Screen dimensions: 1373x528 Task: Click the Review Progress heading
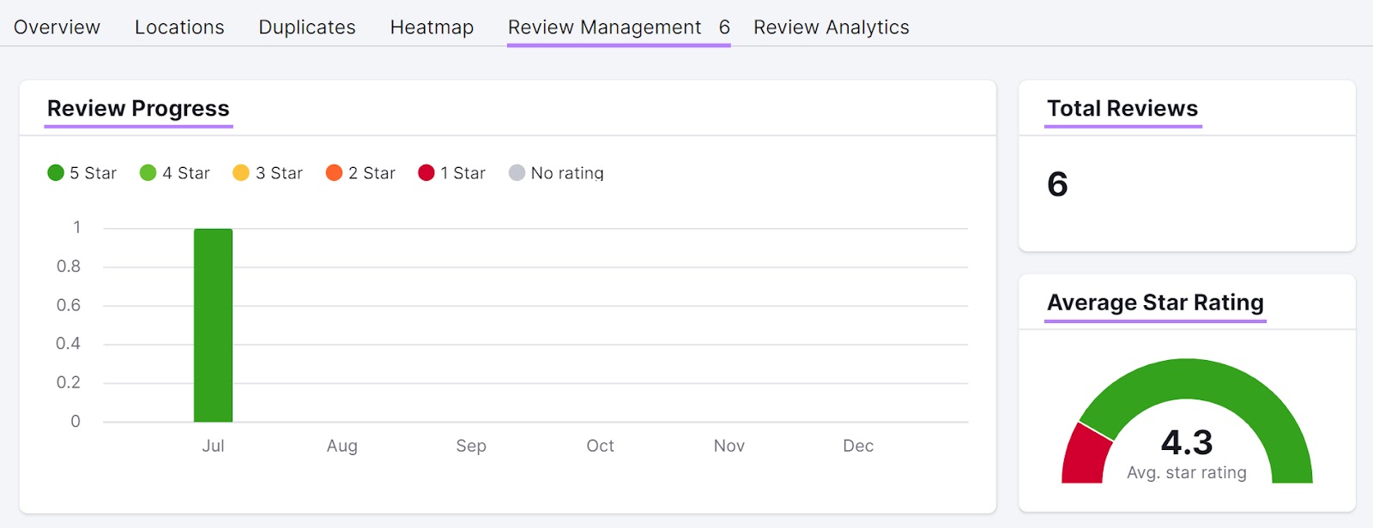pos(138,109)
